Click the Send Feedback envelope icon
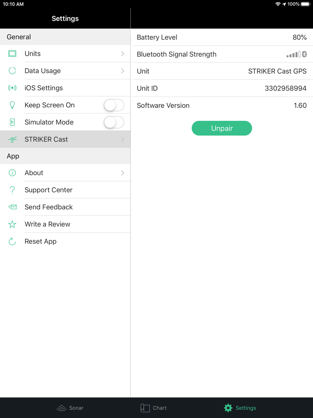Screen dimensions: 313x418 12,207
